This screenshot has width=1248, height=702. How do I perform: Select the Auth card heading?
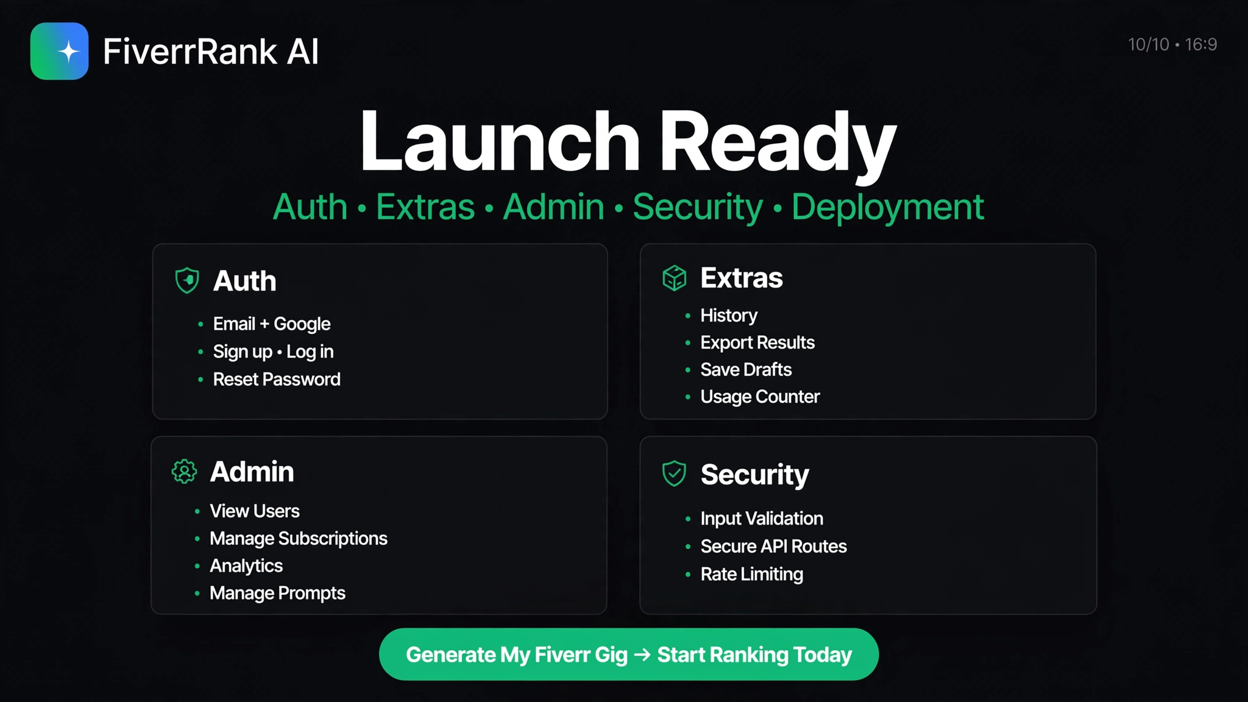[244, 281]
